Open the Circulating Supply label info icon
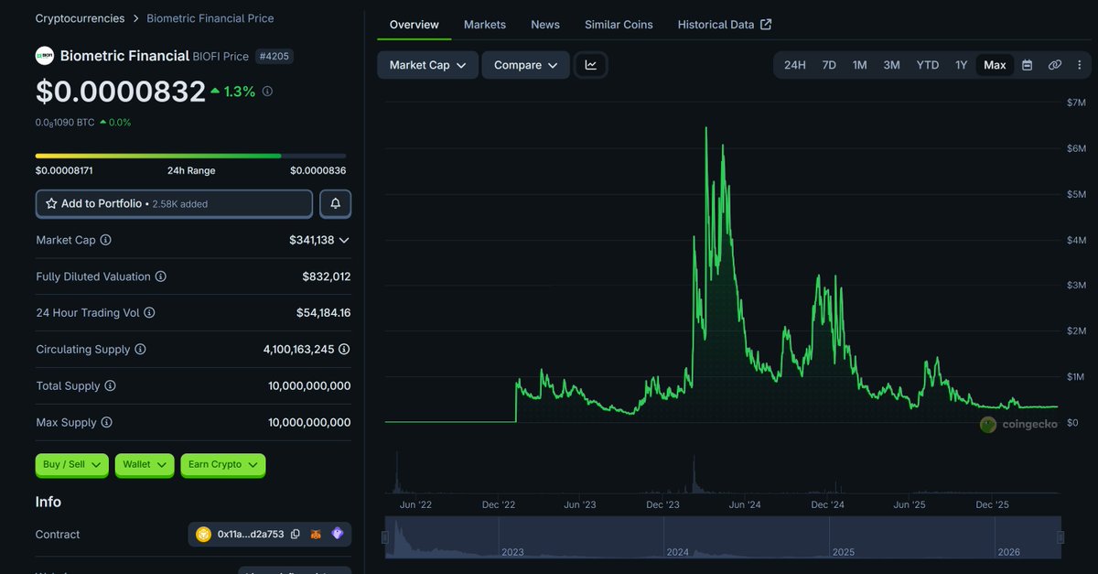 [140, 350]
